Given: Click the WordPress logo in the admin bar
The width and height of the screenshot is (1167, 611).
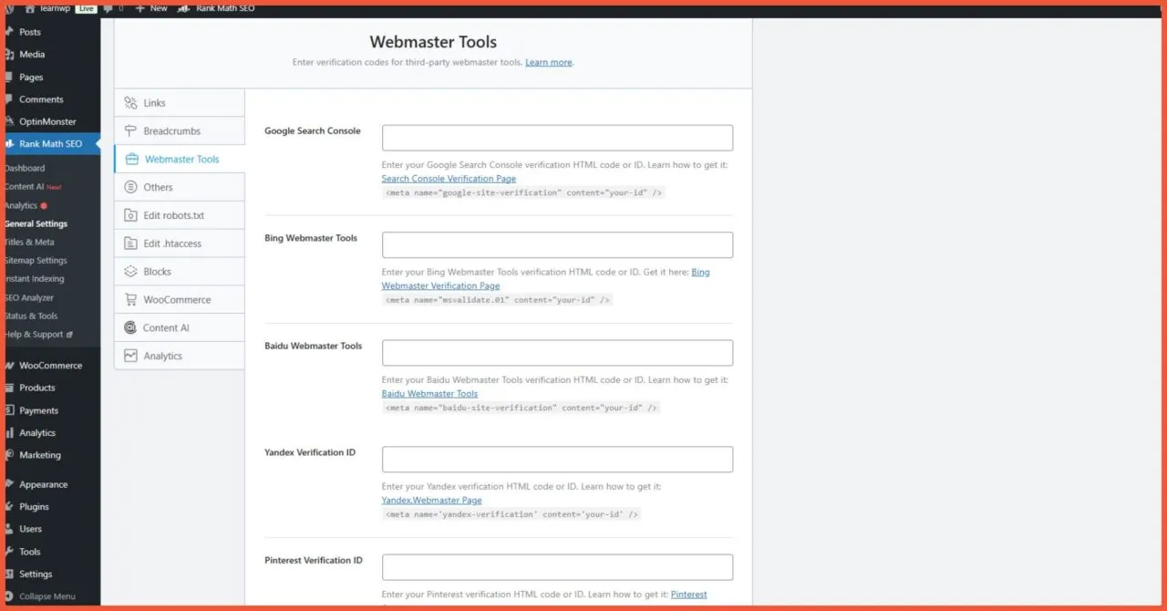Looking at the screenshot, I should [9, 8].
